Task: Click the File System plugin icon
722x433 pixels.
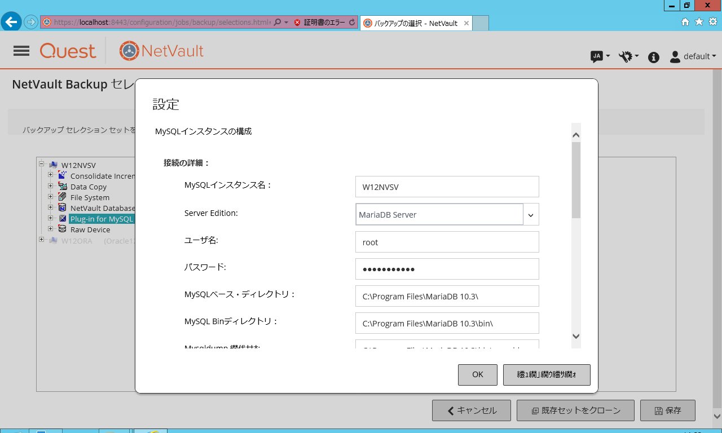Action: [x=63, y=197]
